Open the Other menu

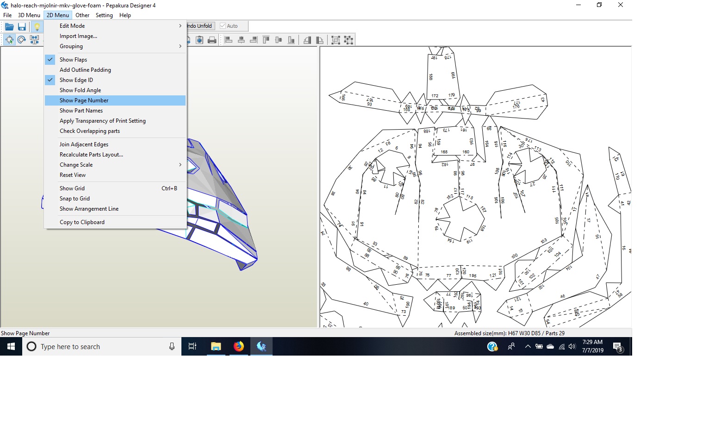(82, 15)
